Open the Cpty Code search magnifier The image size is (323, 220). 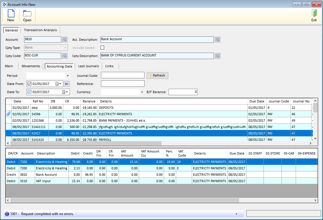[64, 55]
